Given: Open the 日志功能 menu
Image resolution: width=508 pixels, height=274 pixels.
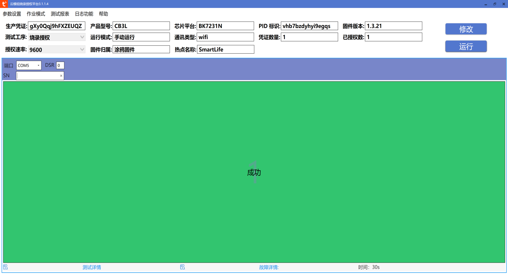Looking at the screenshot, I should (x=84, y=14).
